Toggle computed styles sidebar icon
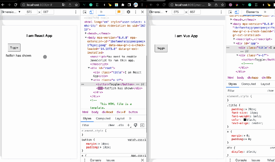The height and width of the screenshot is (162, 275). coord(142,125)
